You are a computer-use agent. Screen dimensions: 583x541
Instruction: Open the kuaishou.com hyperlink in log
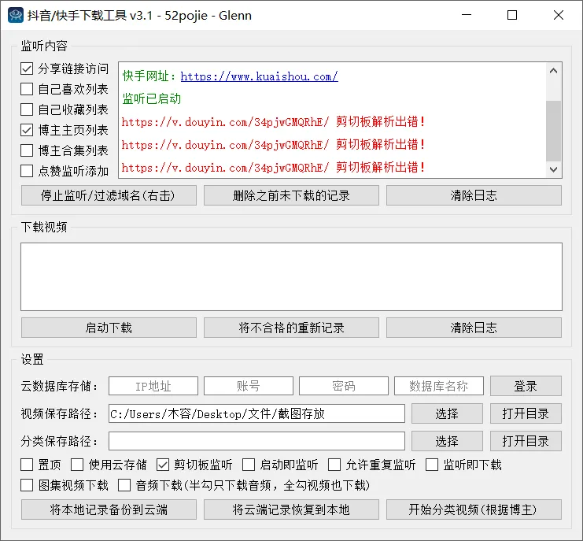(x=259, y=76)
